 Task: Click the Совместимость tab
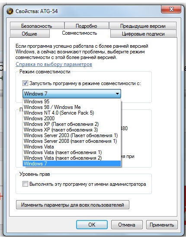[x=80, y=33]
